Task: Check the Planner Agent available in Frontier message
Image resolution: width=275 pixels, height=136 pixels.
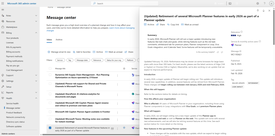Action: [x=50, y=112]
